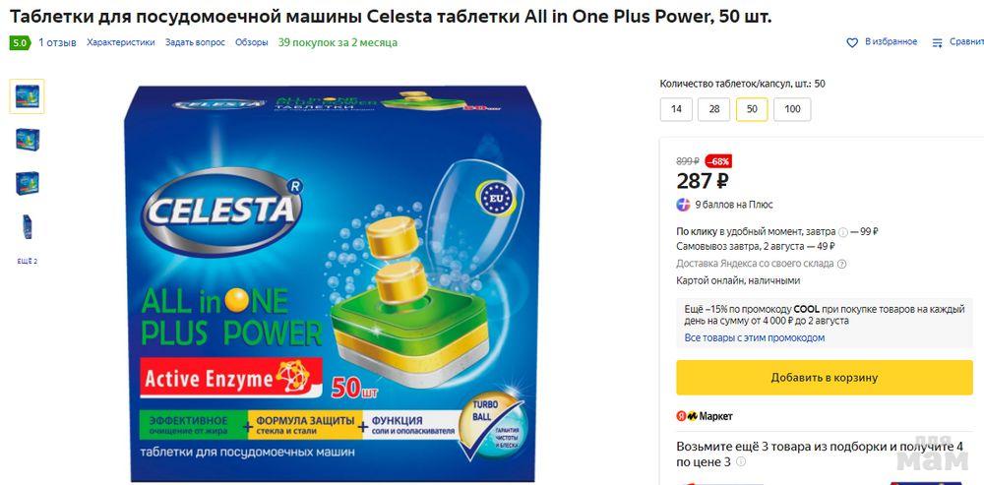Click the heart icon to add to favorites
The height and width of the screenshot is (485, 984).
point(851,42)
